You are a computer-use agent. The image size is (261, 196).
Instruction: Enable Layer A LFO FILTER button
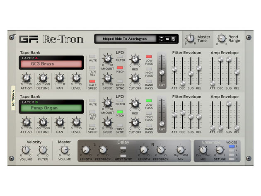tap(120, 56)
